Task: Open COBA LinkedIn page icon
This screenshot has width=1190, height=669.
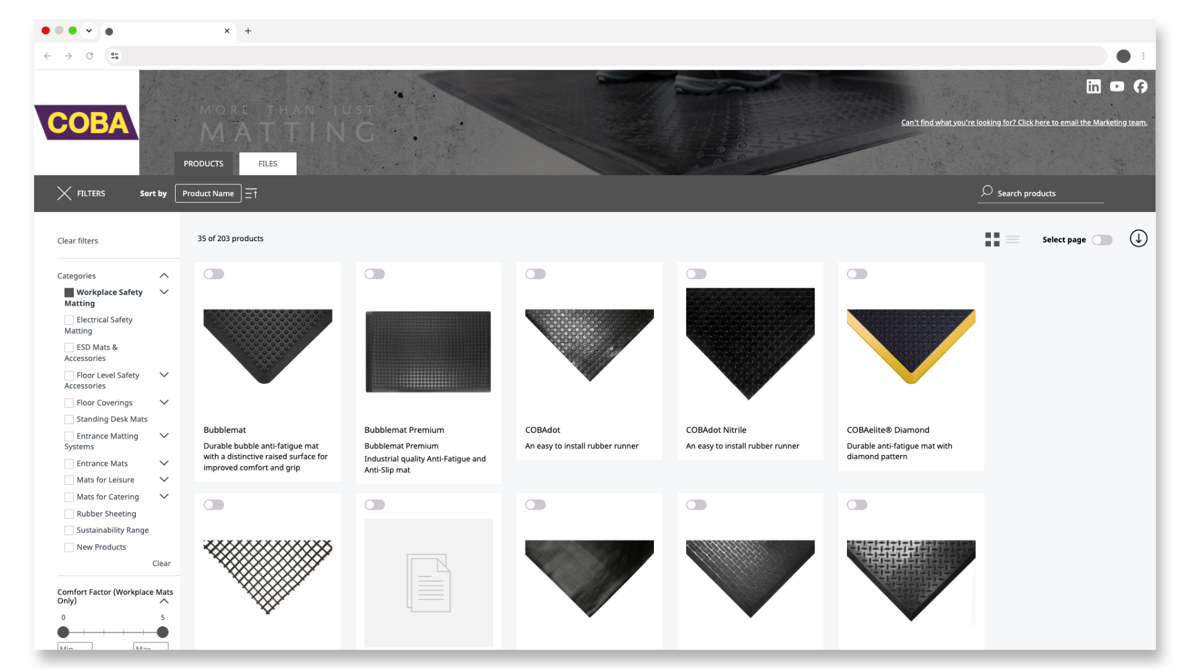Action: tap(1093, 87)
